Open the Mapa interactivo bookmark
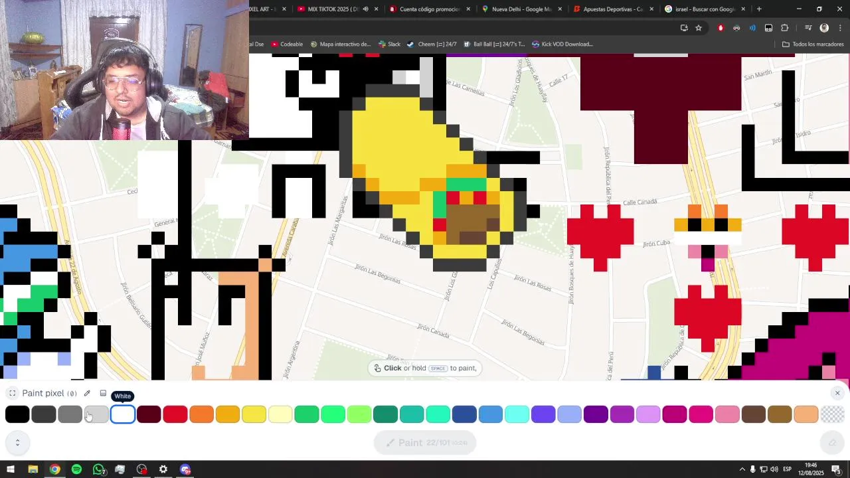The height and width of the screenshot is (478, 850). (x=340, y=44)
